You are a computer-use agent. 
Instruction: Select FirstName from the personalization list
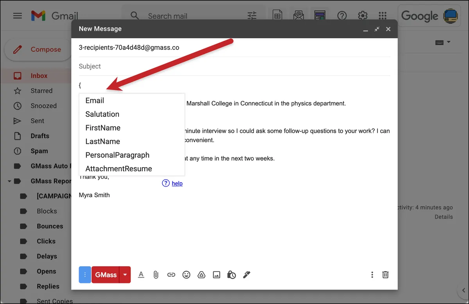pos(132,128)
